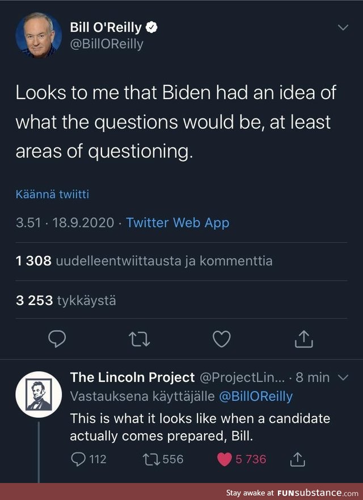Click Bill O'Reilly's verified badge
The width and height of the screenshot is (363, 500).
150,26
